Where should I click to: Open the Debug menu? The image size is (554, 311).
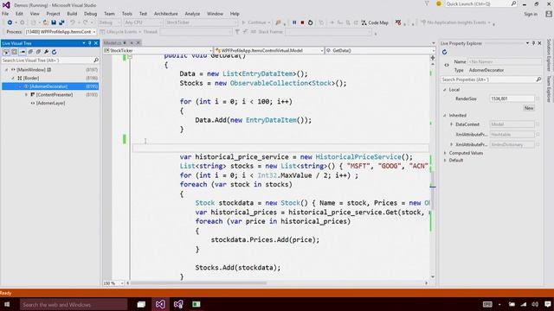pos(90,14)
